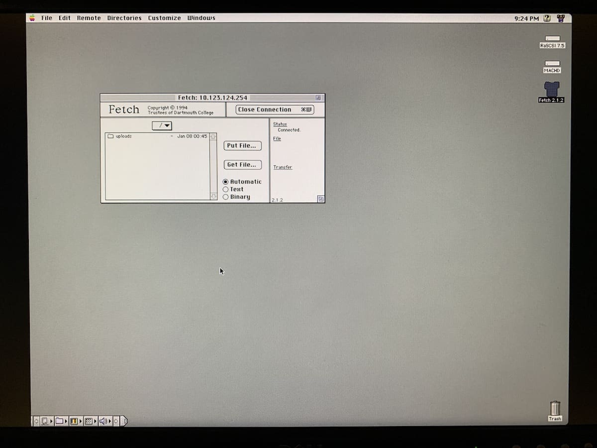597x448 pixels.
Task: Click the File label in status pane
Action: pyautogui.click(x=277, y=138)
